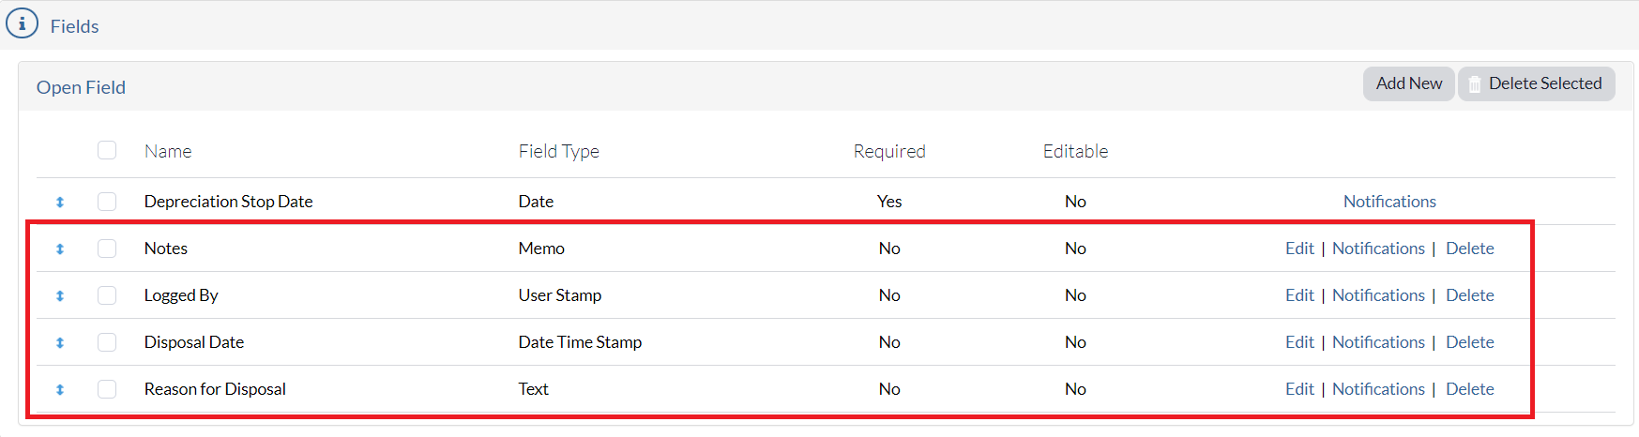This screenshot has width=1639, height=437.
Task: Open Notifications for Depreciation Stop Date
Action: point(1389,202)
